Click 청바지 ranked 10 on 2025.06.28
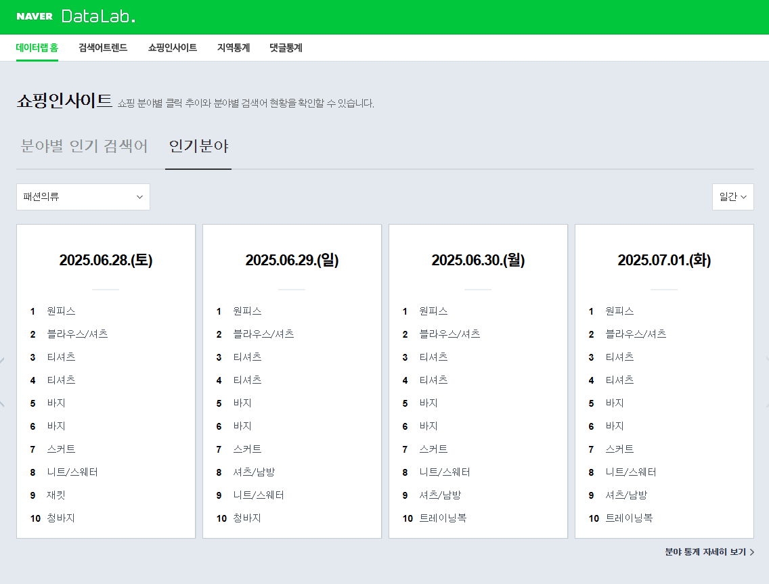 click(x=61, y=518)
